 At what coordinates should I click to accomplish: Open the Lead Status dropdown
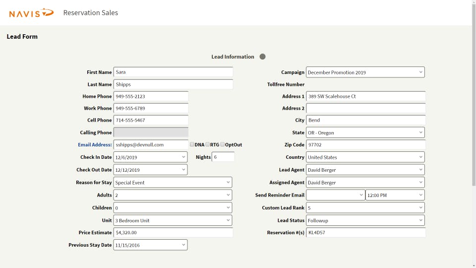365,220
